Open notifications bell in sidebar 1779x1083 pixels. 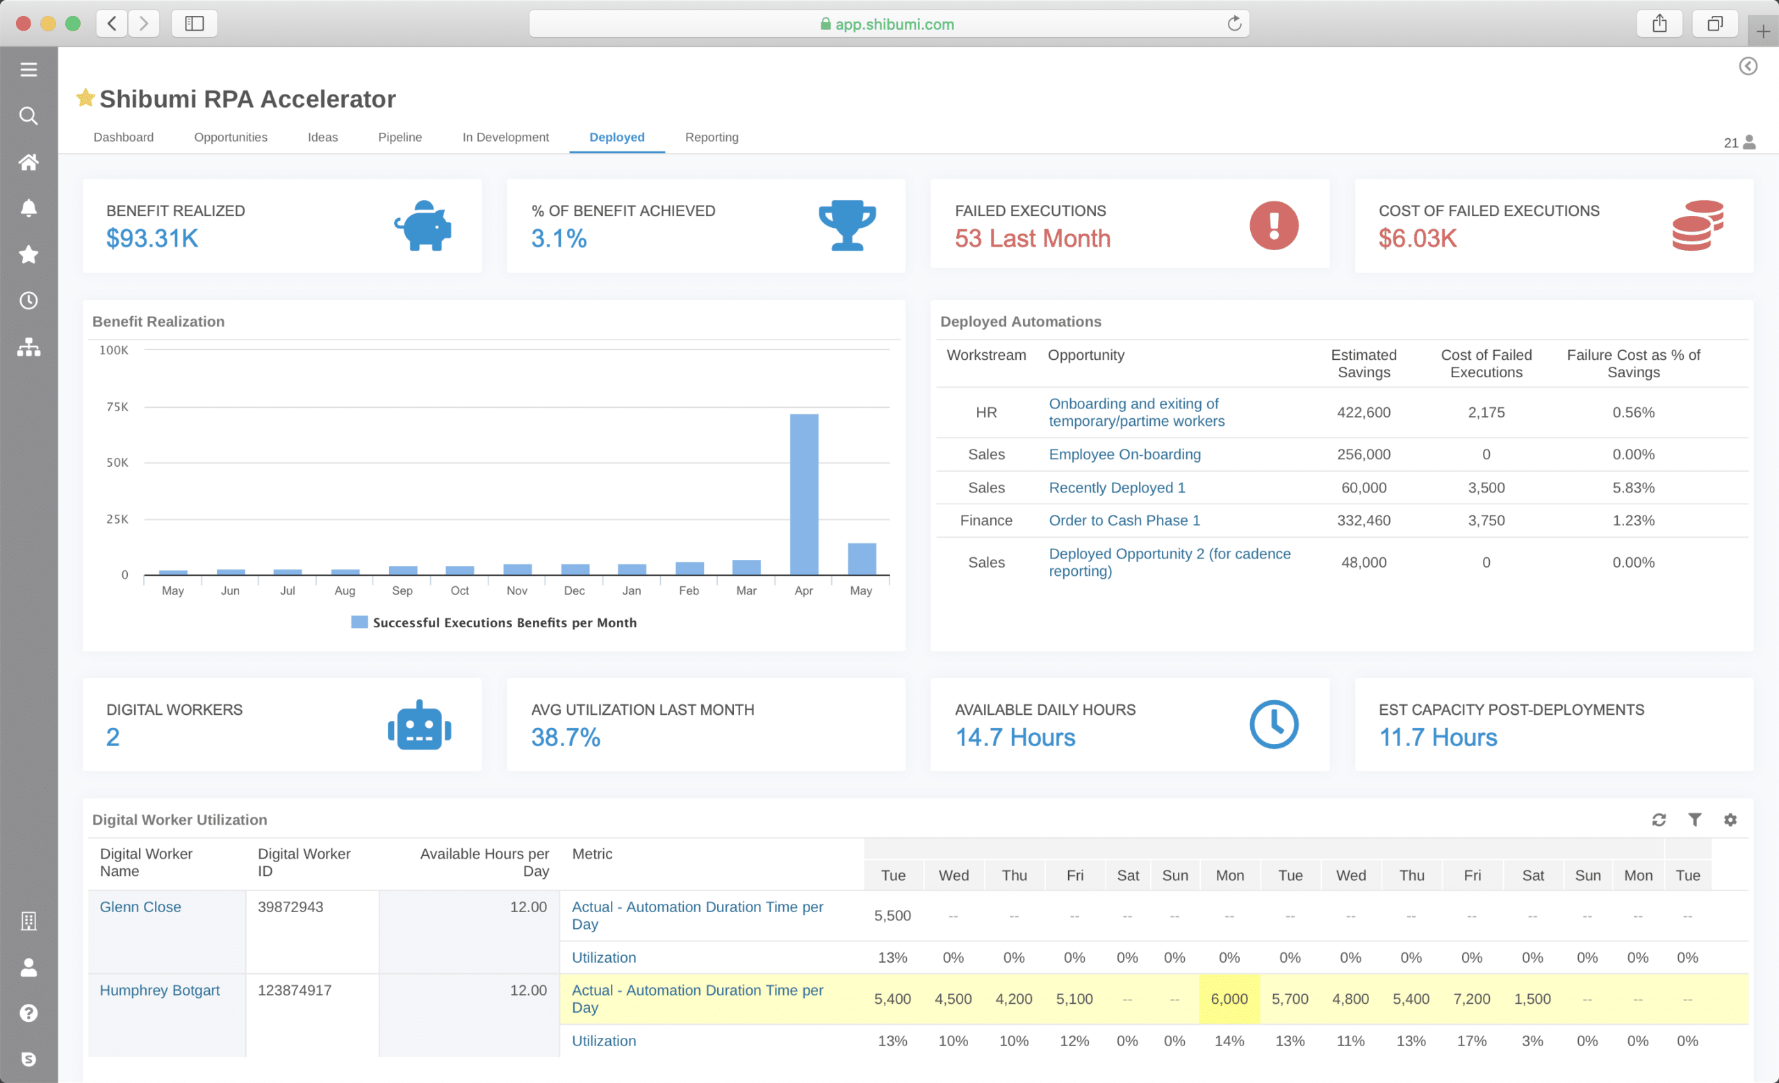click(28, 208)
